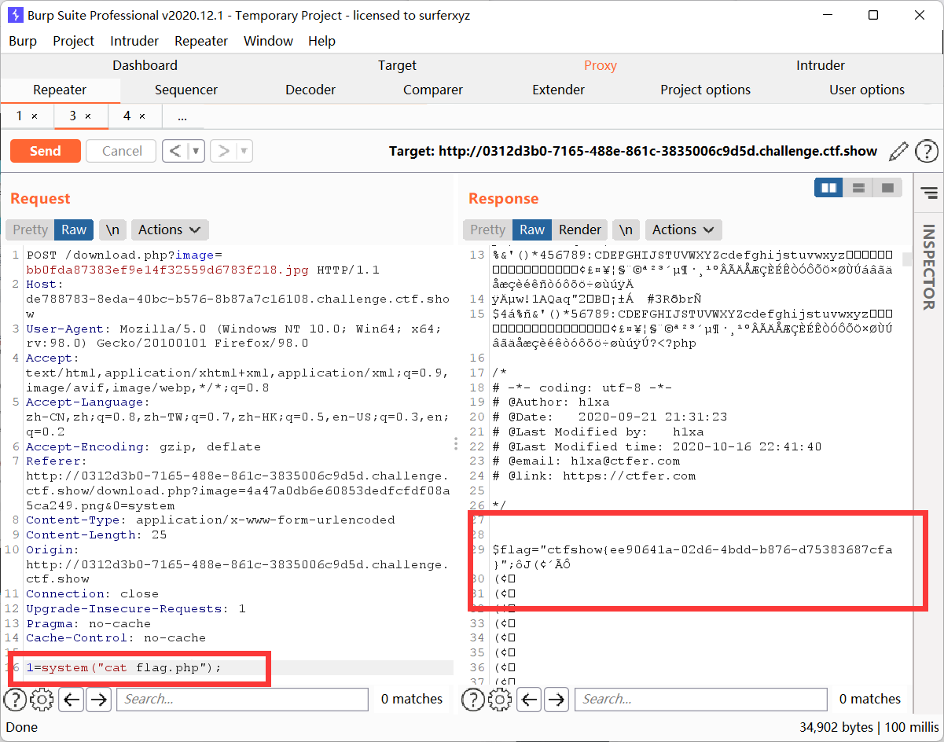The width and height of the screenshot is (944, 742).
Task: Click the request body system cat flag.php line
Action: pos(124,667)
